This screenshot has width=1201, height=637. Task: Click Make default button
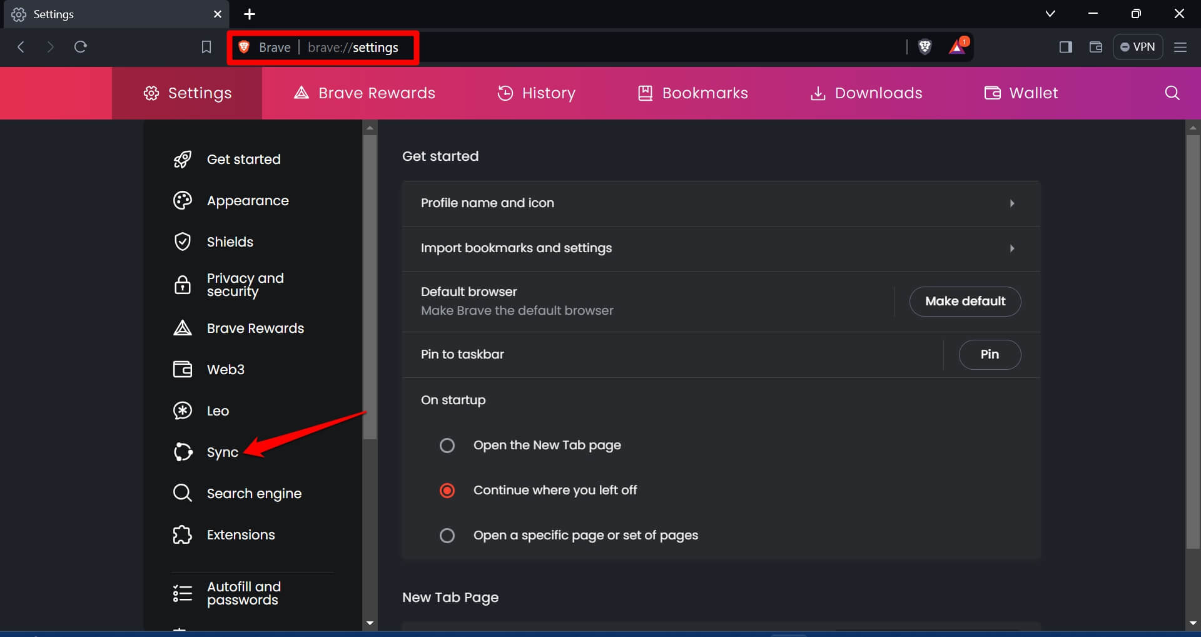[965, 302]
